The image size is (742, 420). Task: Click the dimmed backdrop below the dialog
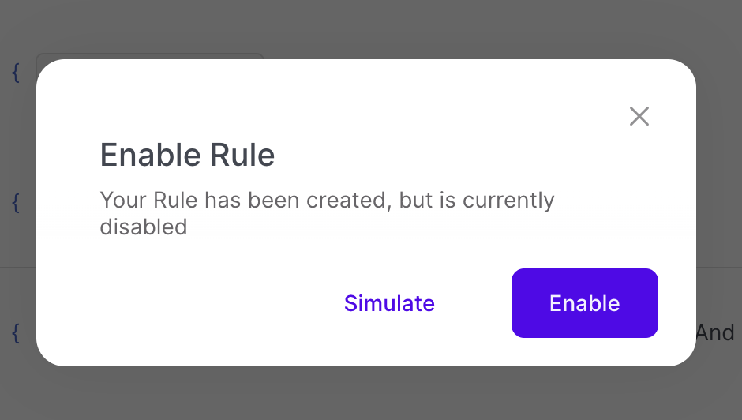[371, 393]
